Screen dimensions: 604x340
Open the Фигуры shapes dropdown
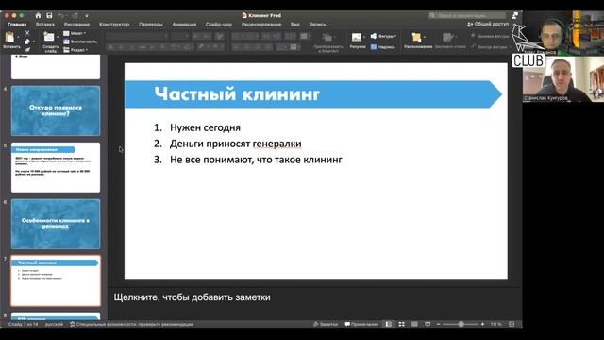pyautogui.click(x=383, y=36)
